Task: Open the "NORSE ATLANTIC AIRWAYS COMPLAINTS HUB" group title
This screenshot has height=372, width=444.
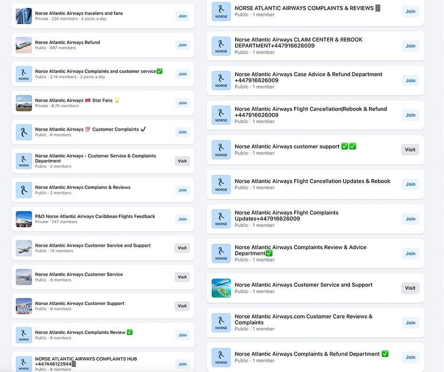Action: click(x=86, y=359)
